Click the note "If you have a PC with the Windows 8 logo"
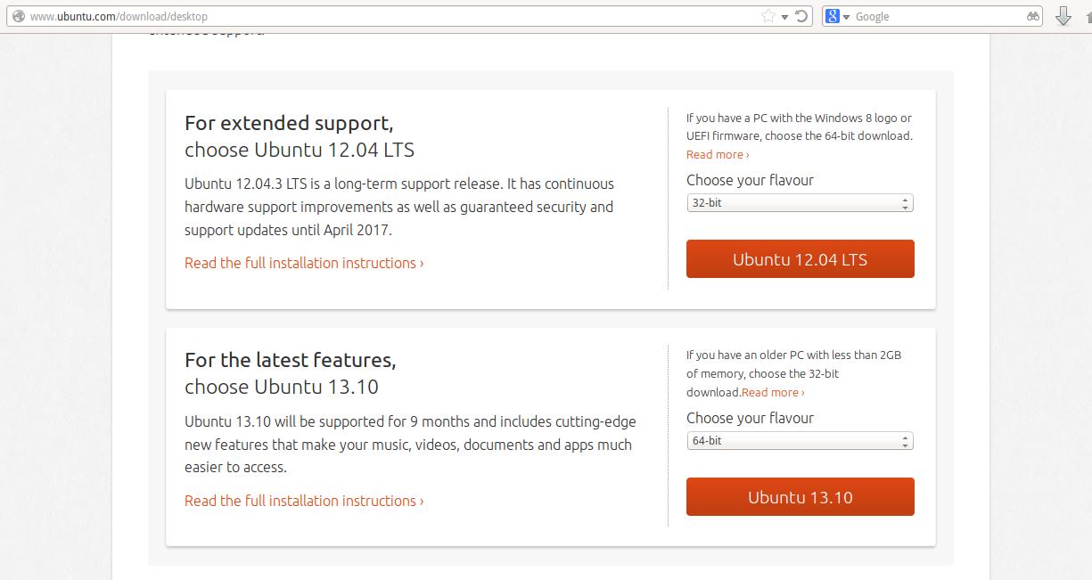Image resolution: width=1092 pixels, height=580 pixels. (800, 127)
